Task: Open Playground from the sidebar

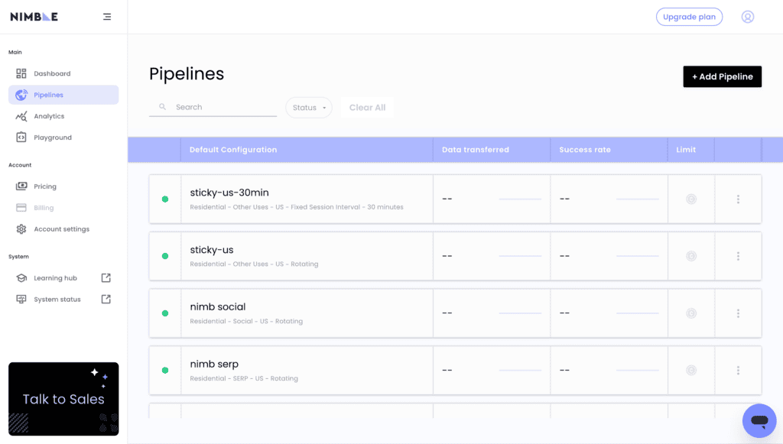Action: pos(63,138)
